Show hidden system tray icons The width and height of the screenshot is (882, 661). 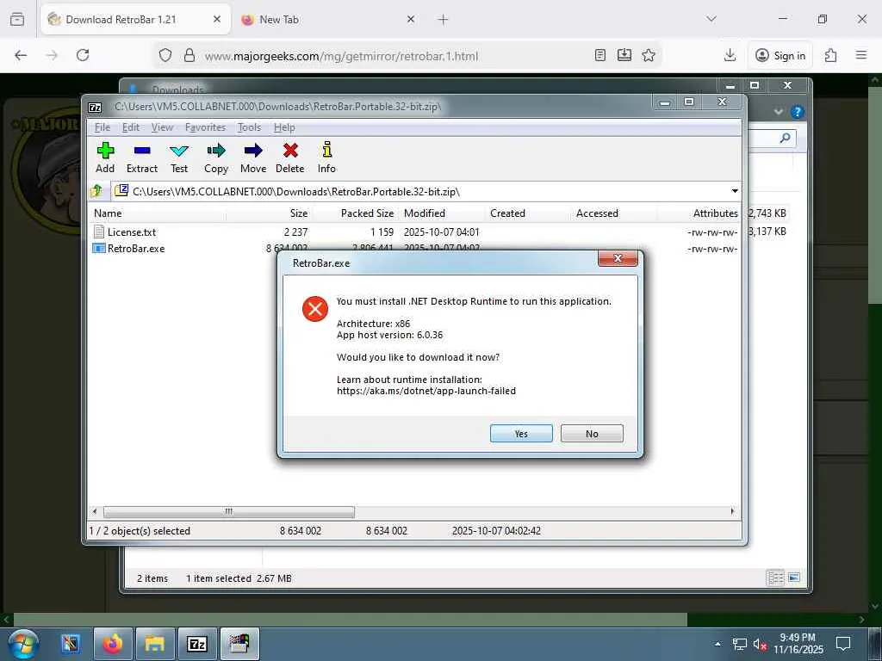click(717, 644)
